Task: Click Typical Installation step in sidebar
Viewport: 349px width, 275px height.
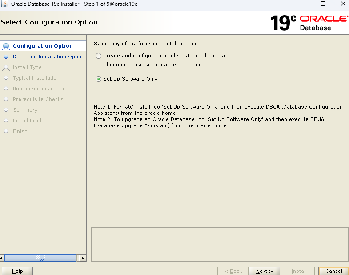Action: 36,78
